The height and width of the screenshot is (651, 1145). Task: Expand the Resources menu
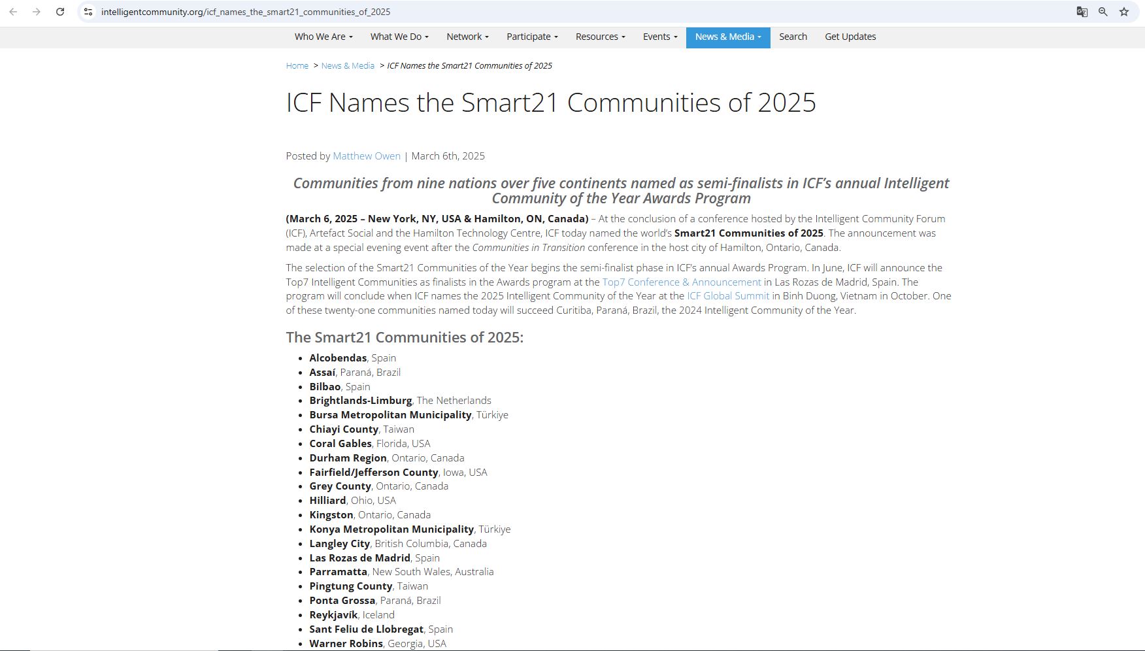(x=600, y=37)
